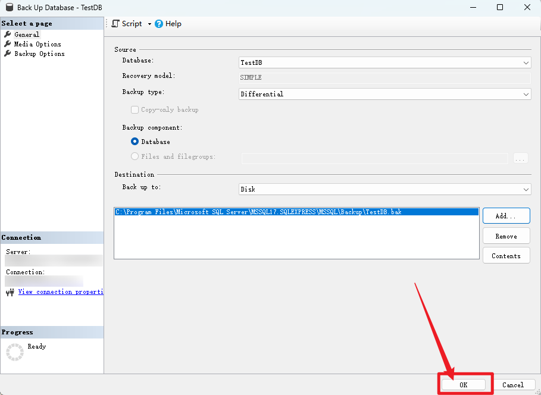Screen dimensions: 541x395
Task: Open the Script dropdown arrow
Action: (x=149, y=24)
